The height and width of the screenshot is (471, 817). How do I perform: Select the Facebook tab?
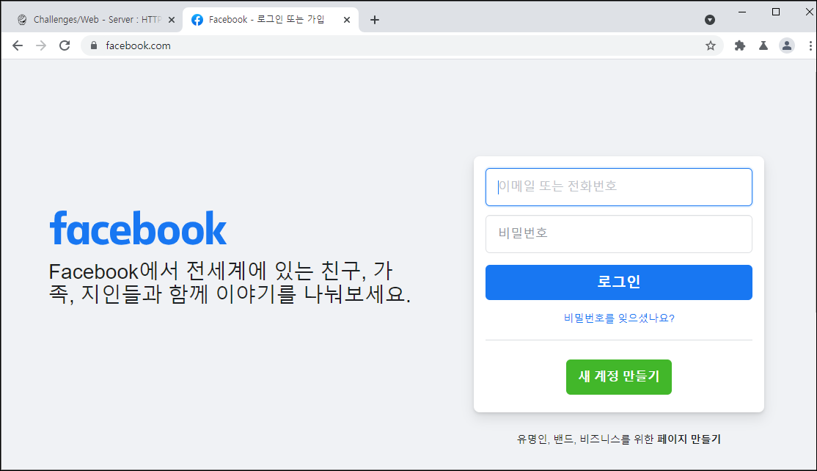point(271,20)
